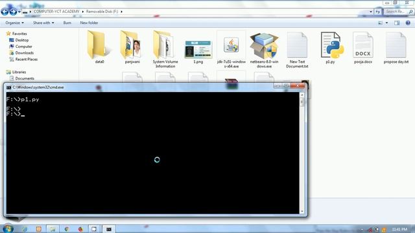
Task: Open cmd.exe title bar system menu icon
Action: pyautogui.click(x=8, y=87)
